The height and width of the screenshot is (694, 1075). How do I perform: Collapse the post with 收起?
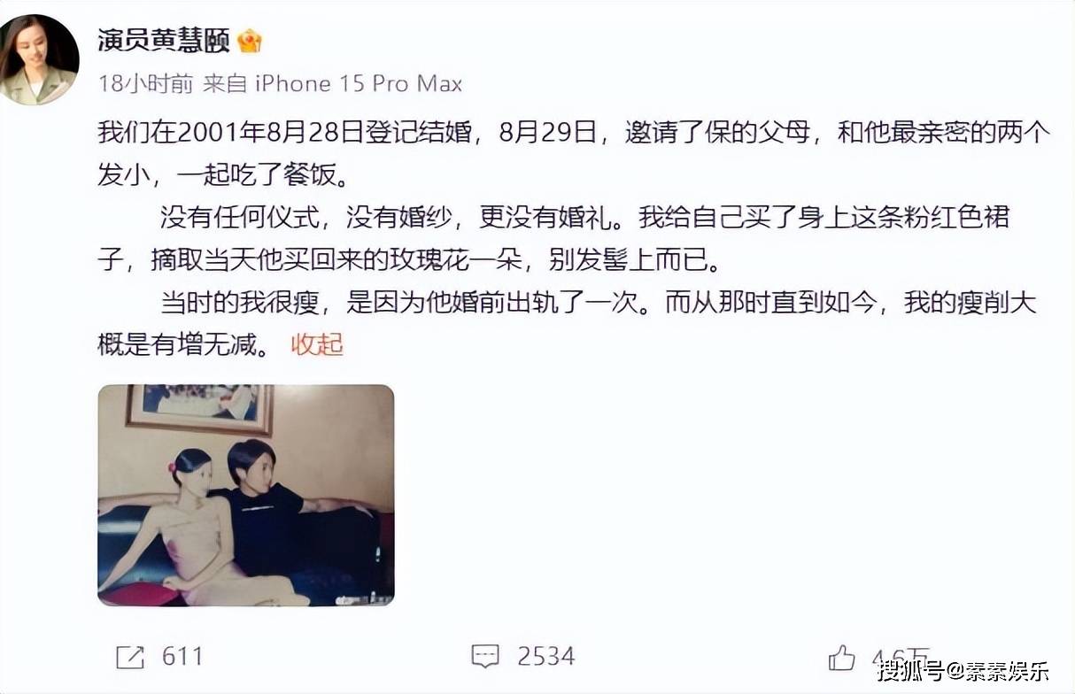pyautogui.click(x=317, y=344)
